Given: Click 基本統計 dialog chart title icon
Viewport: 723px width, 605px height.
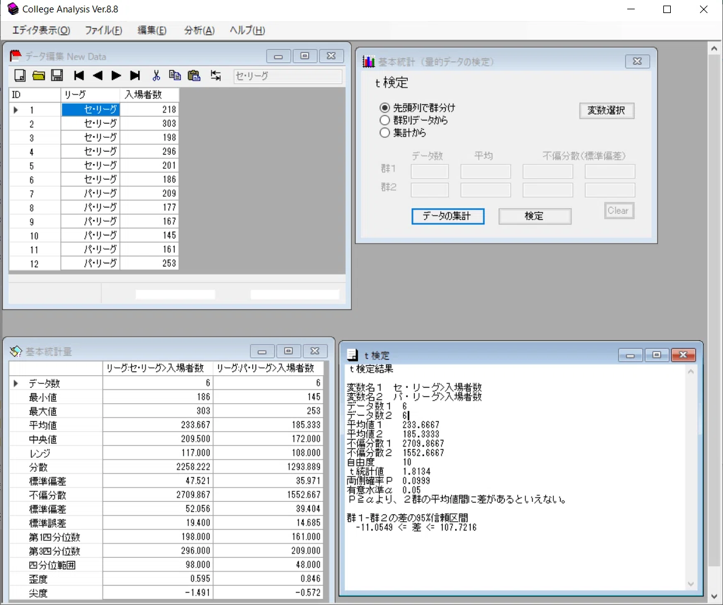Looking at the screenshot, I should tap(369, 61).
